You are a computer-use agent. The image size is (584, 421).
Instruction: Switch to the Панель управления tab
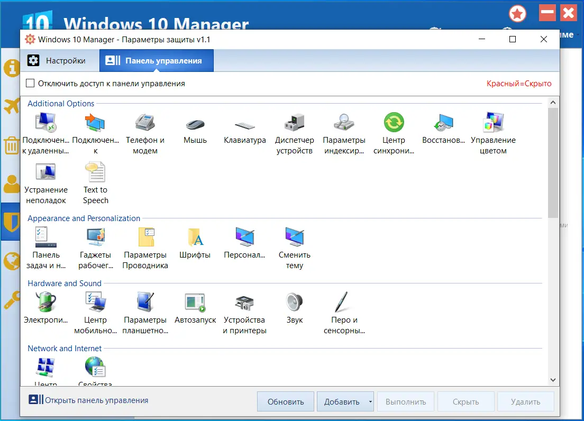[157, 61]
